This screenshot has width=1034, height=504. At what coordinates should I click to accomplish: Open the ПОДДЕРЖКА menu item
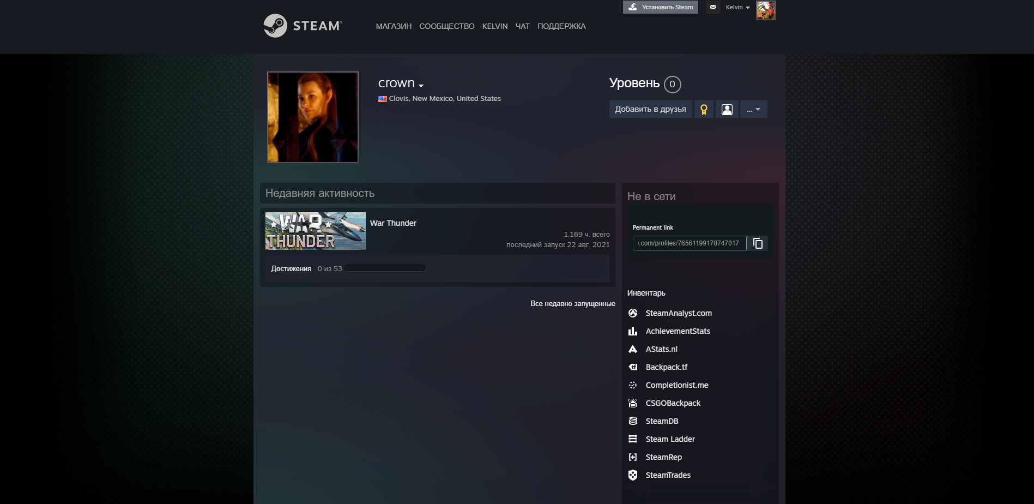pos(561,26)
